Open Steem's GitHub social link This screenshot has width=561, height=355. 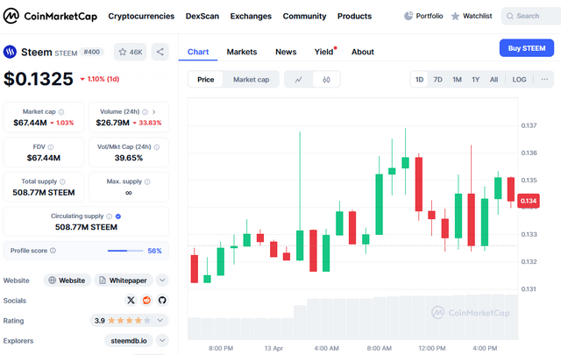click(x=162, y=301)
